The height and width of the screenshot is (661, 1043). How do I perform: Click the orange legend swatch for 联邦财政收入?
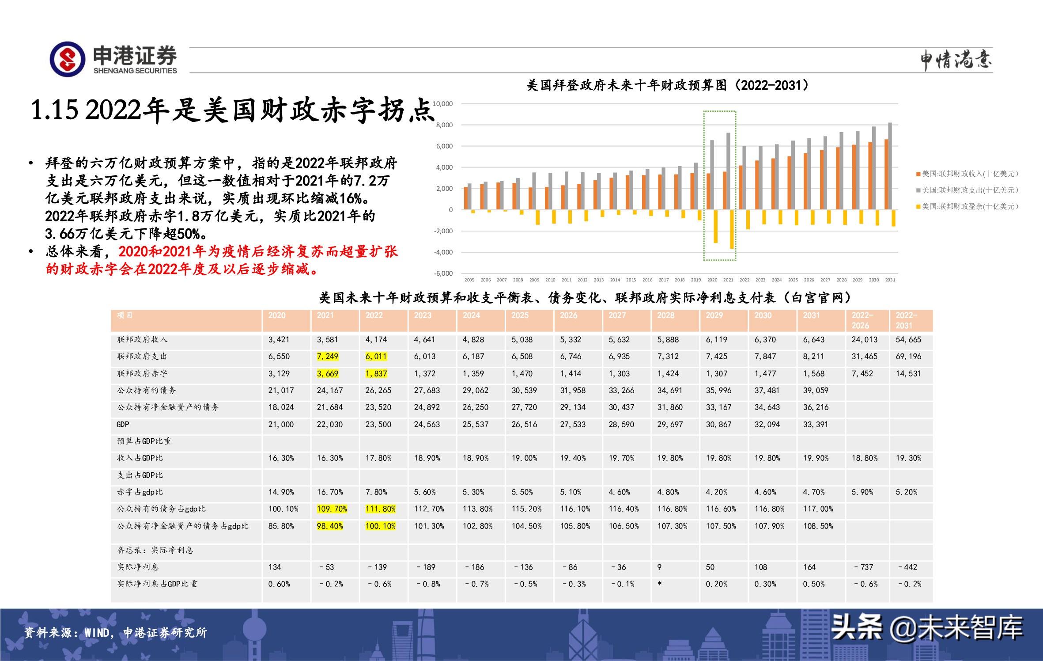(918, 174)
